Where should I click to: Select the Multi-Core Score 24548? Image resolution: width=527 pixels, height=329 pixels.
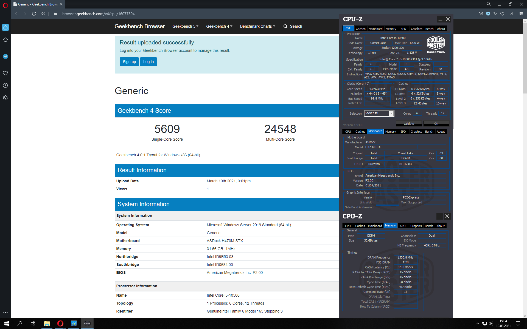coord(280,129)
